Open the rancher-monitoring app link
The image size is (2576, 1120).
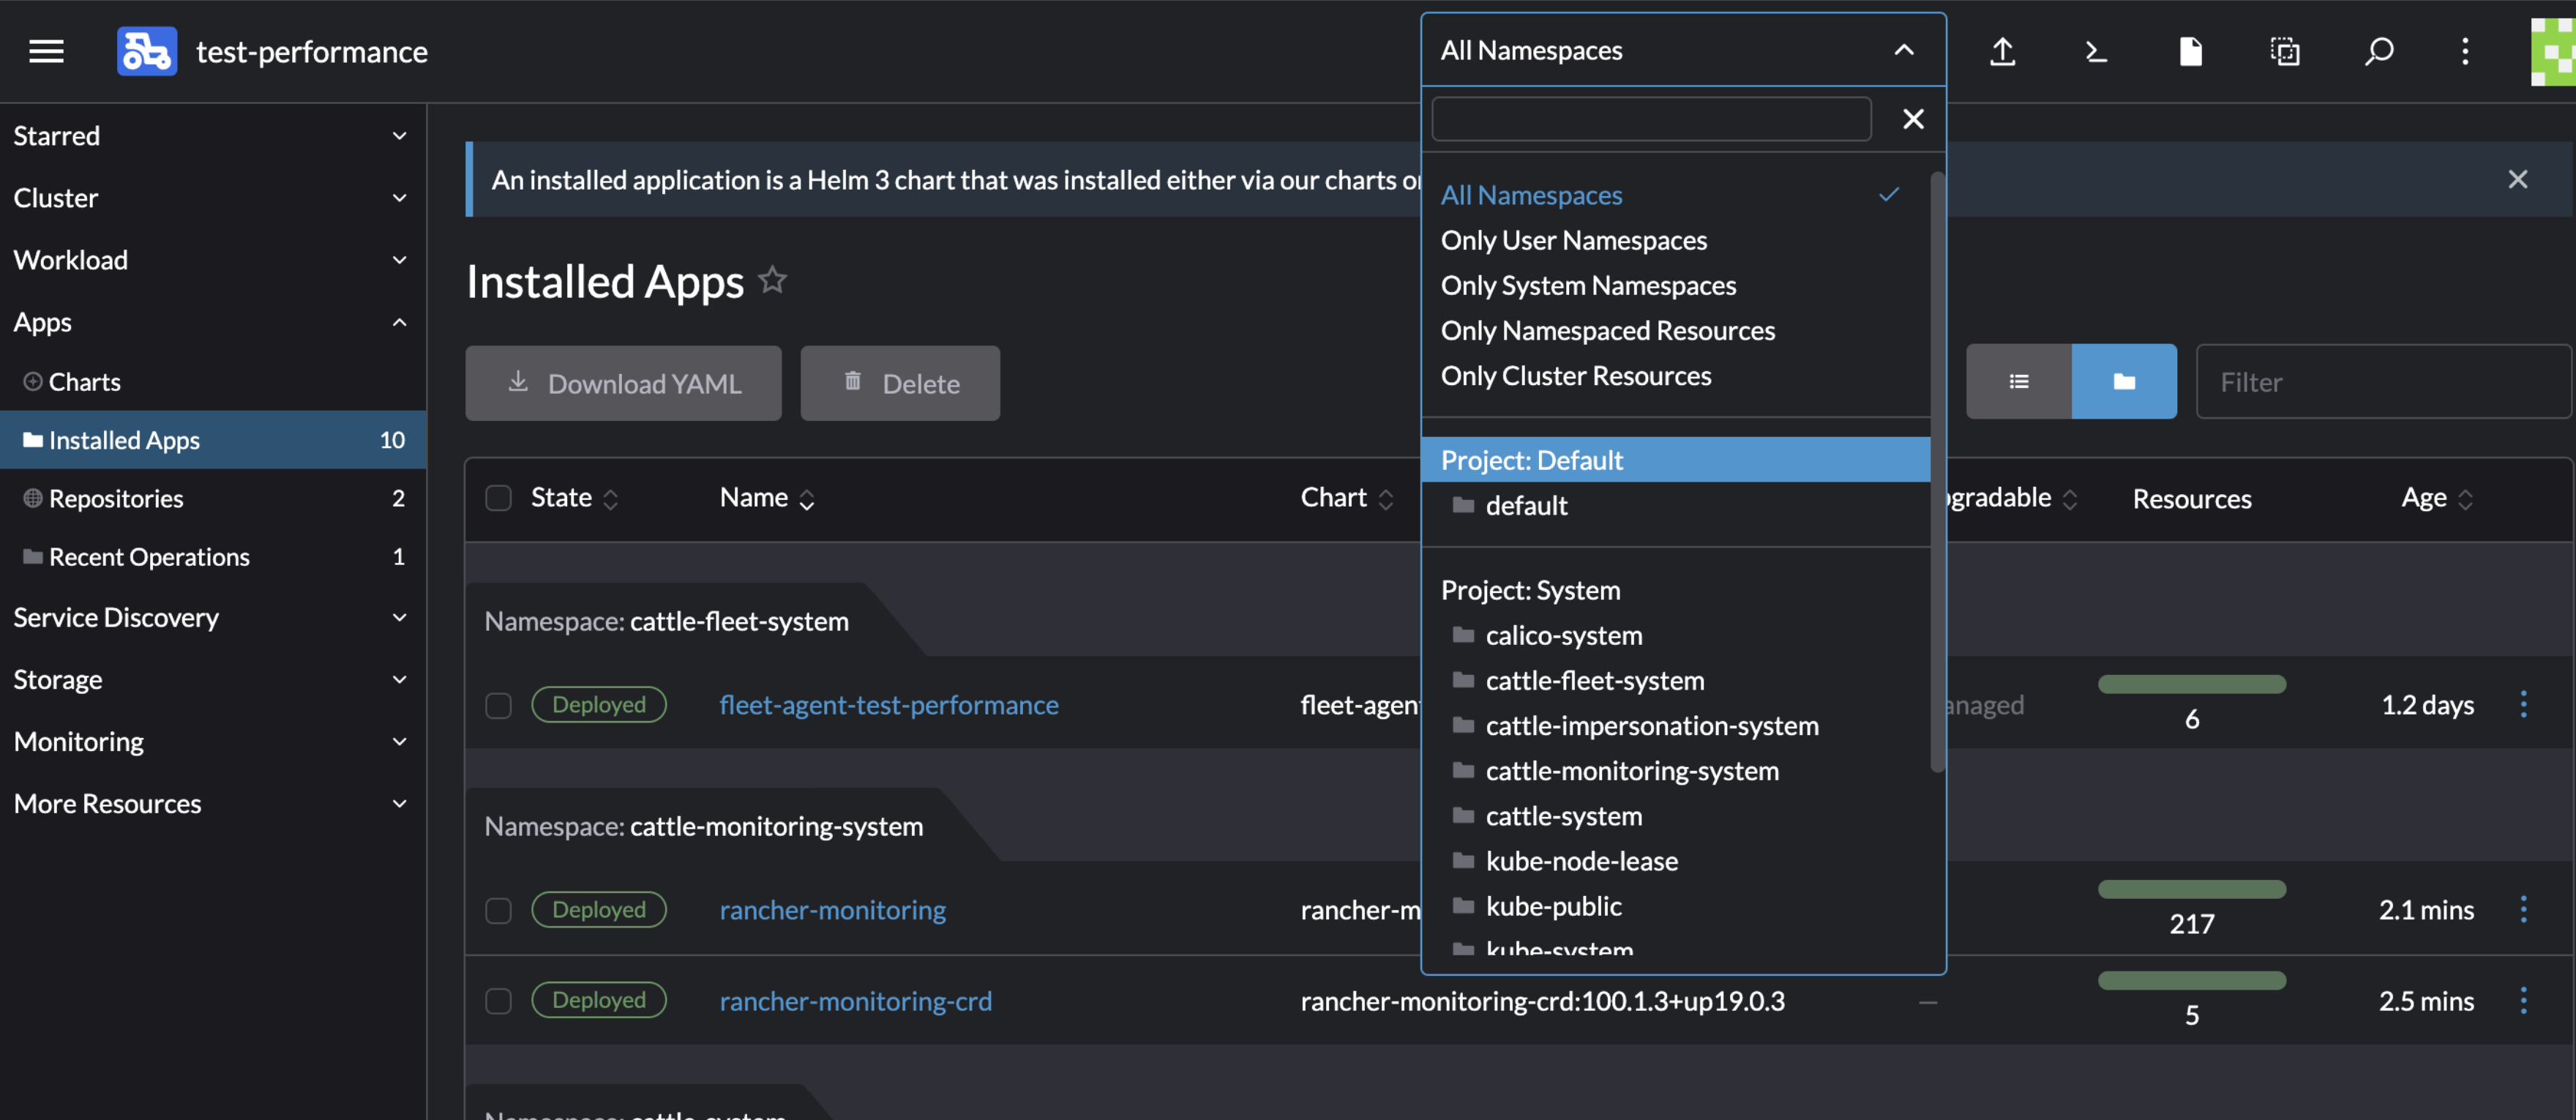[x=832, y=909]
